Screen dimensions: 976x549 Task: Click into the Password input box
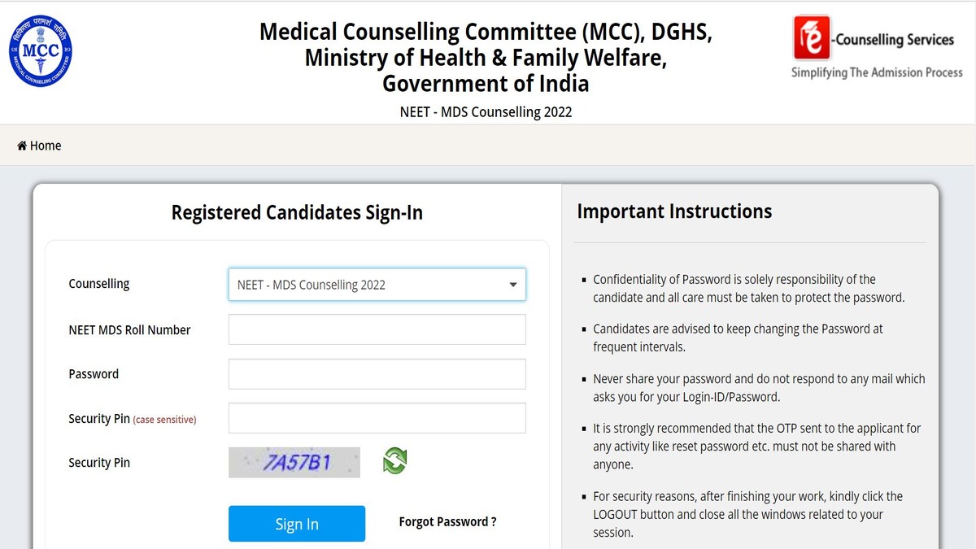coord(377,374)
